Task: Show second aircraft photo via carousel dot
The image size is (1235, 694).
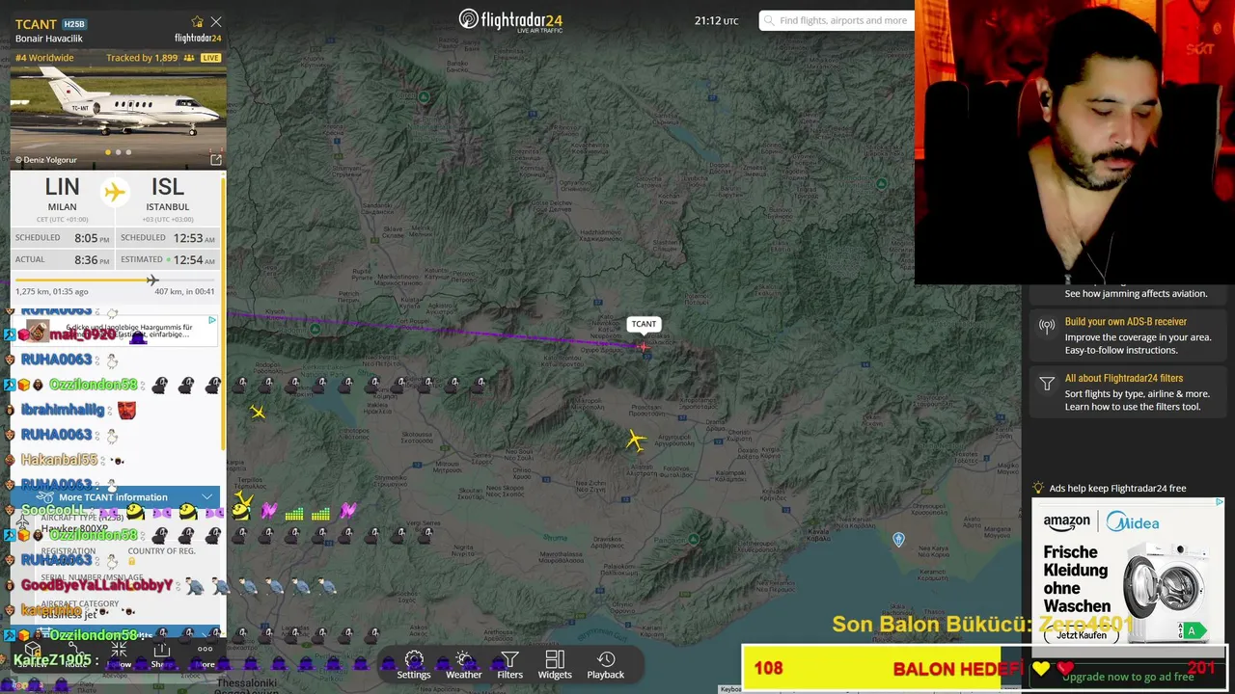Action: 119,152
